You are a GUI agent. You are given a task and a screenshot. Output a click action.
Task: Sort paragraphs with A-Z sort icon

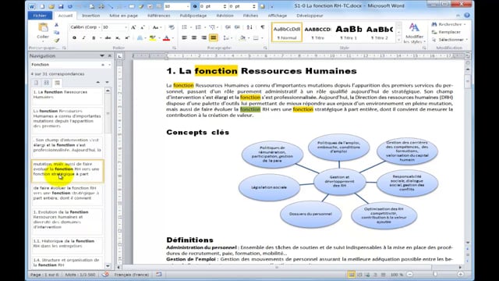point(249,27)
